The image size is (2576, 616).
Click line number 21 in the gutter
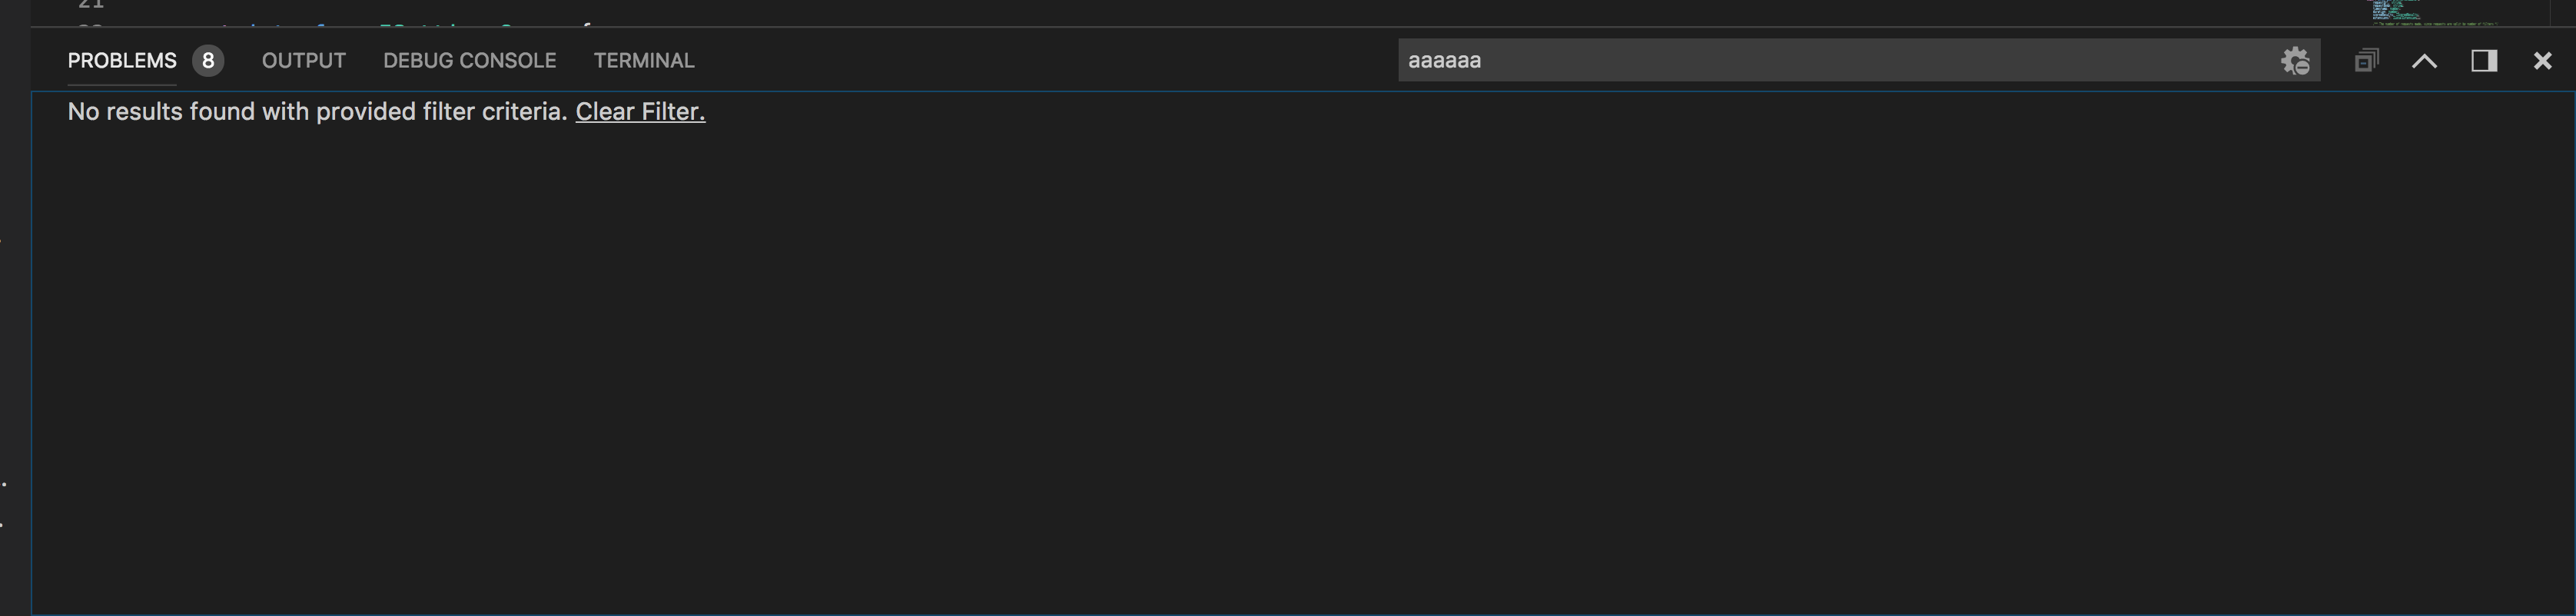(91, 5)
